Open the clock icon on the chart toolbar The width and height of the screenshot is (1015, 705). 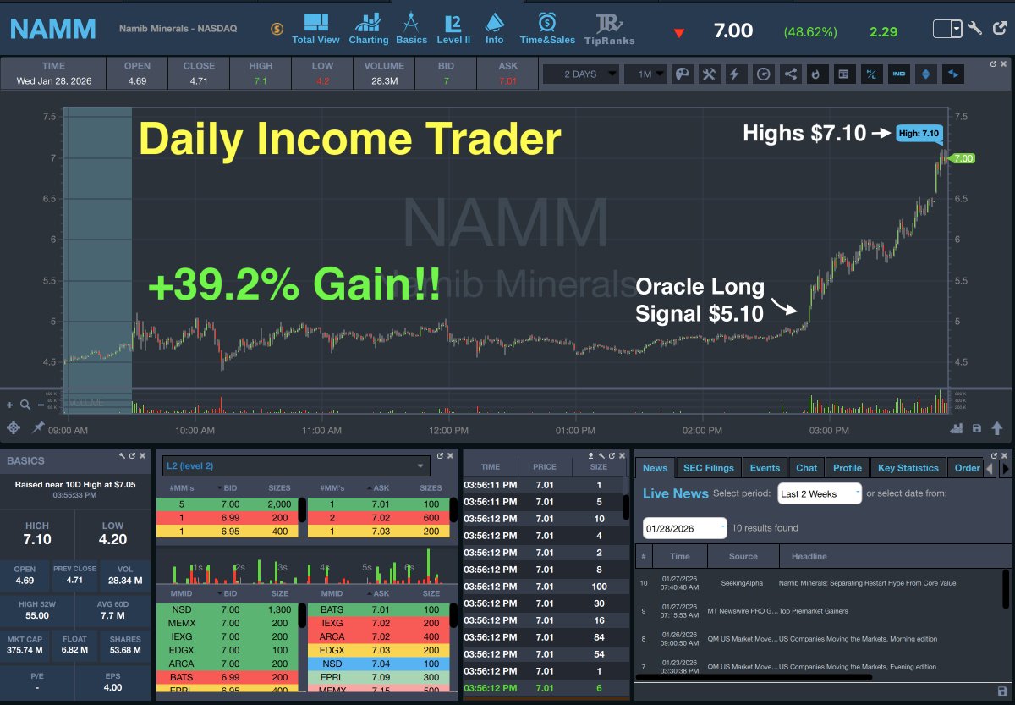763,74
